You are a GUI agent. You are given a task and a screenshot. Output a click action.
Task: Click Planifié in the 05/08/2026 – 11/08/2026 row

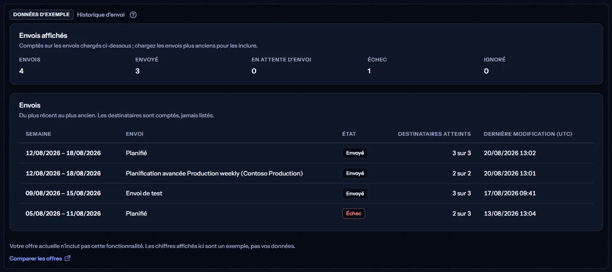[136, 213]
